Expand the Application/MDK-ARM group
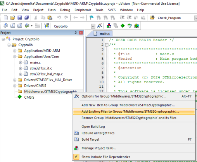This screenshot has width=197, height=162. [x=15, y=51]
